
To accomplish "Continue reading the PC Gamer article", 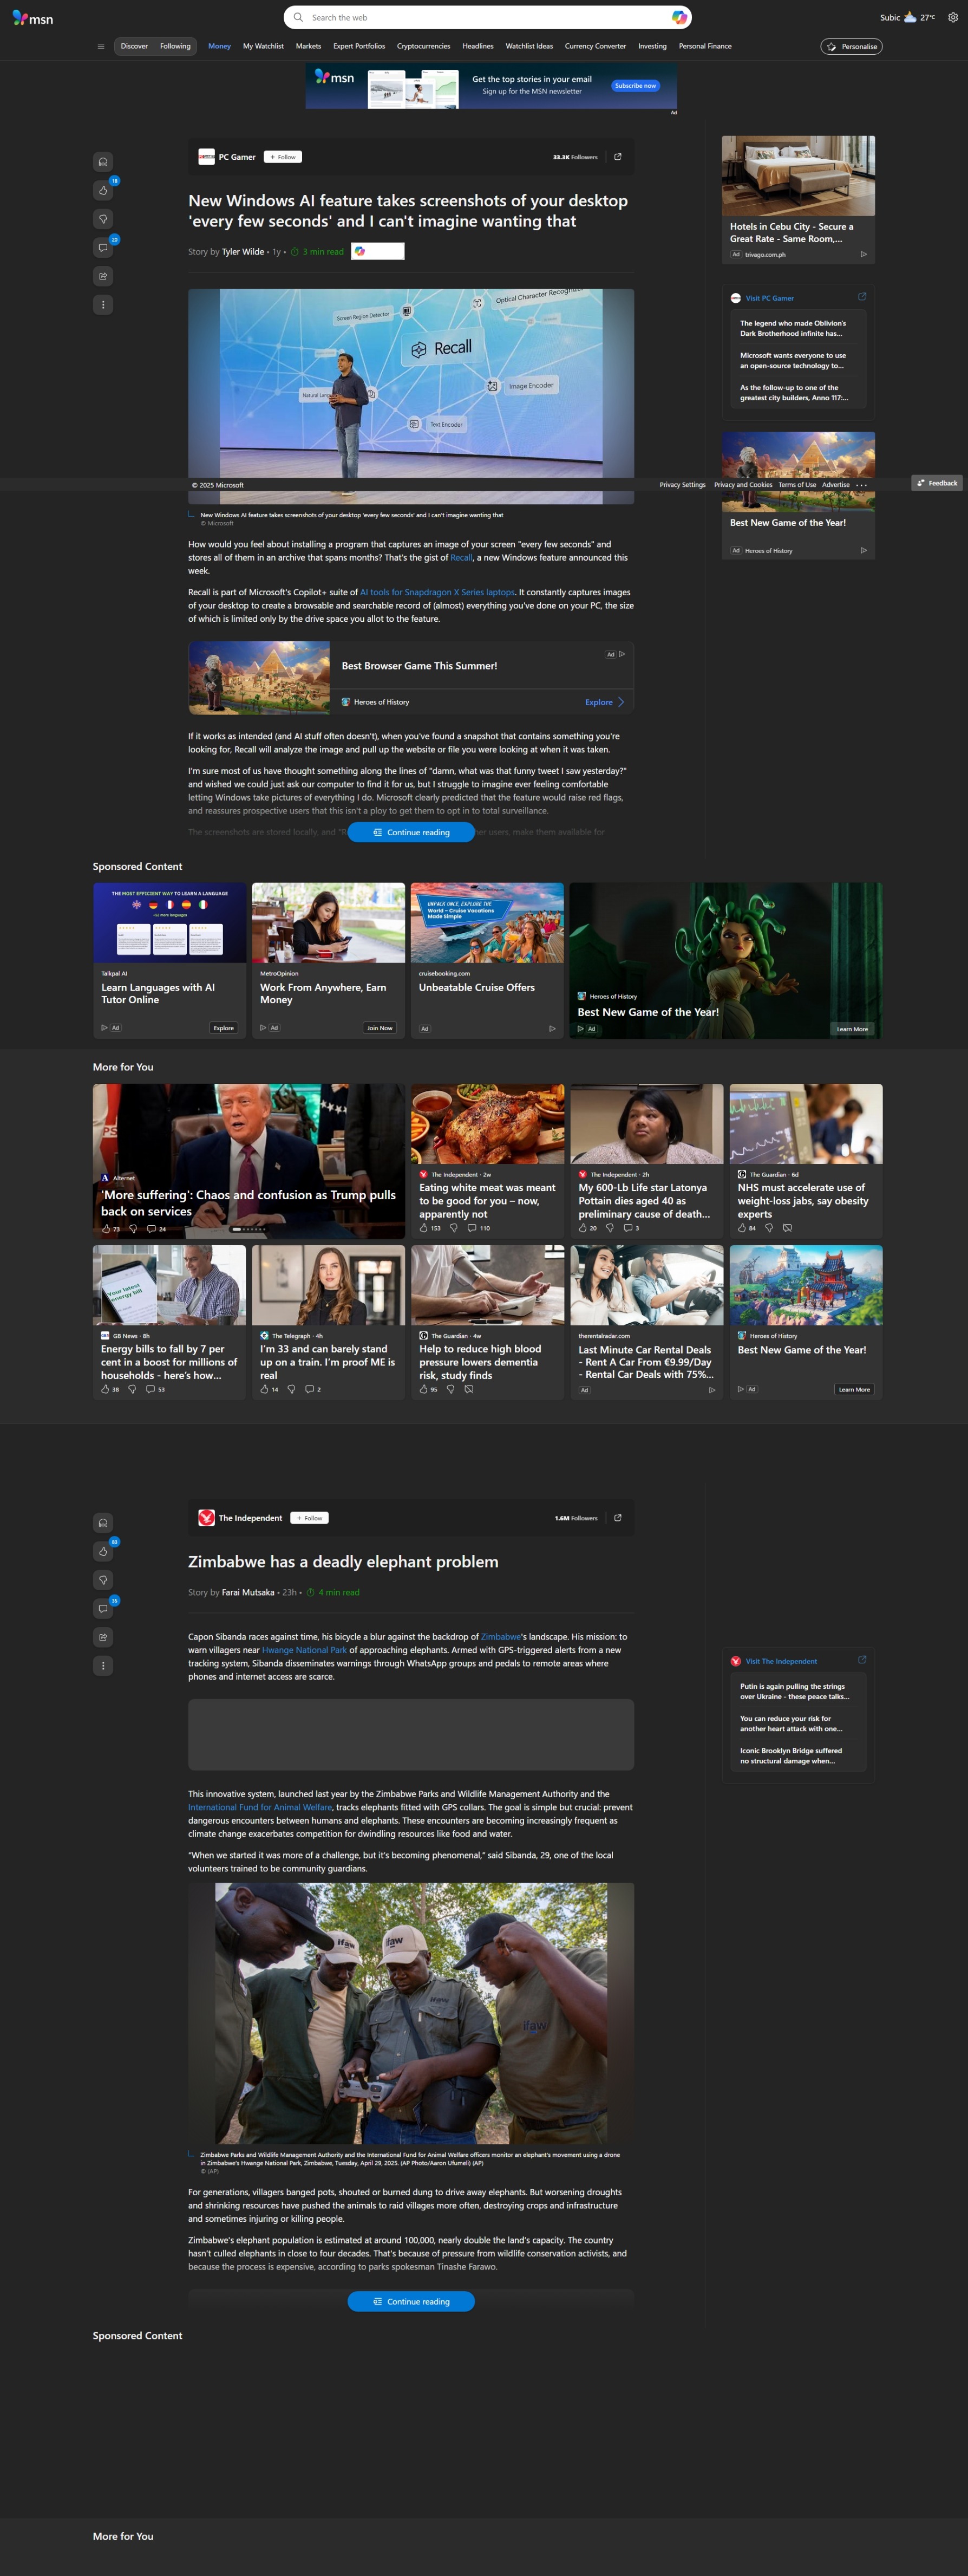I will (411, 832).
